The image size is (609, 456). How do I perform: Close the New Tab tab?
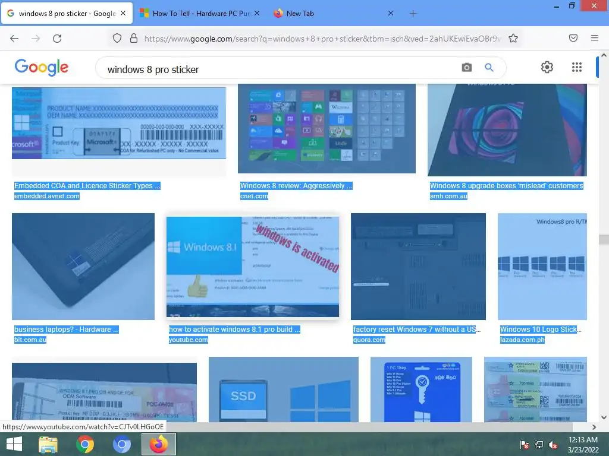391,13
